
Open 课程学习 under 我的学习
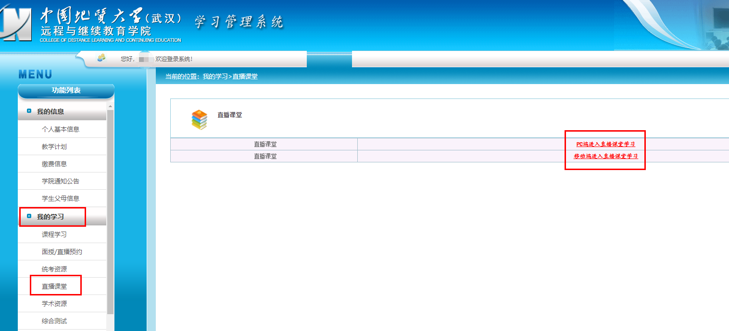[54, 234]
